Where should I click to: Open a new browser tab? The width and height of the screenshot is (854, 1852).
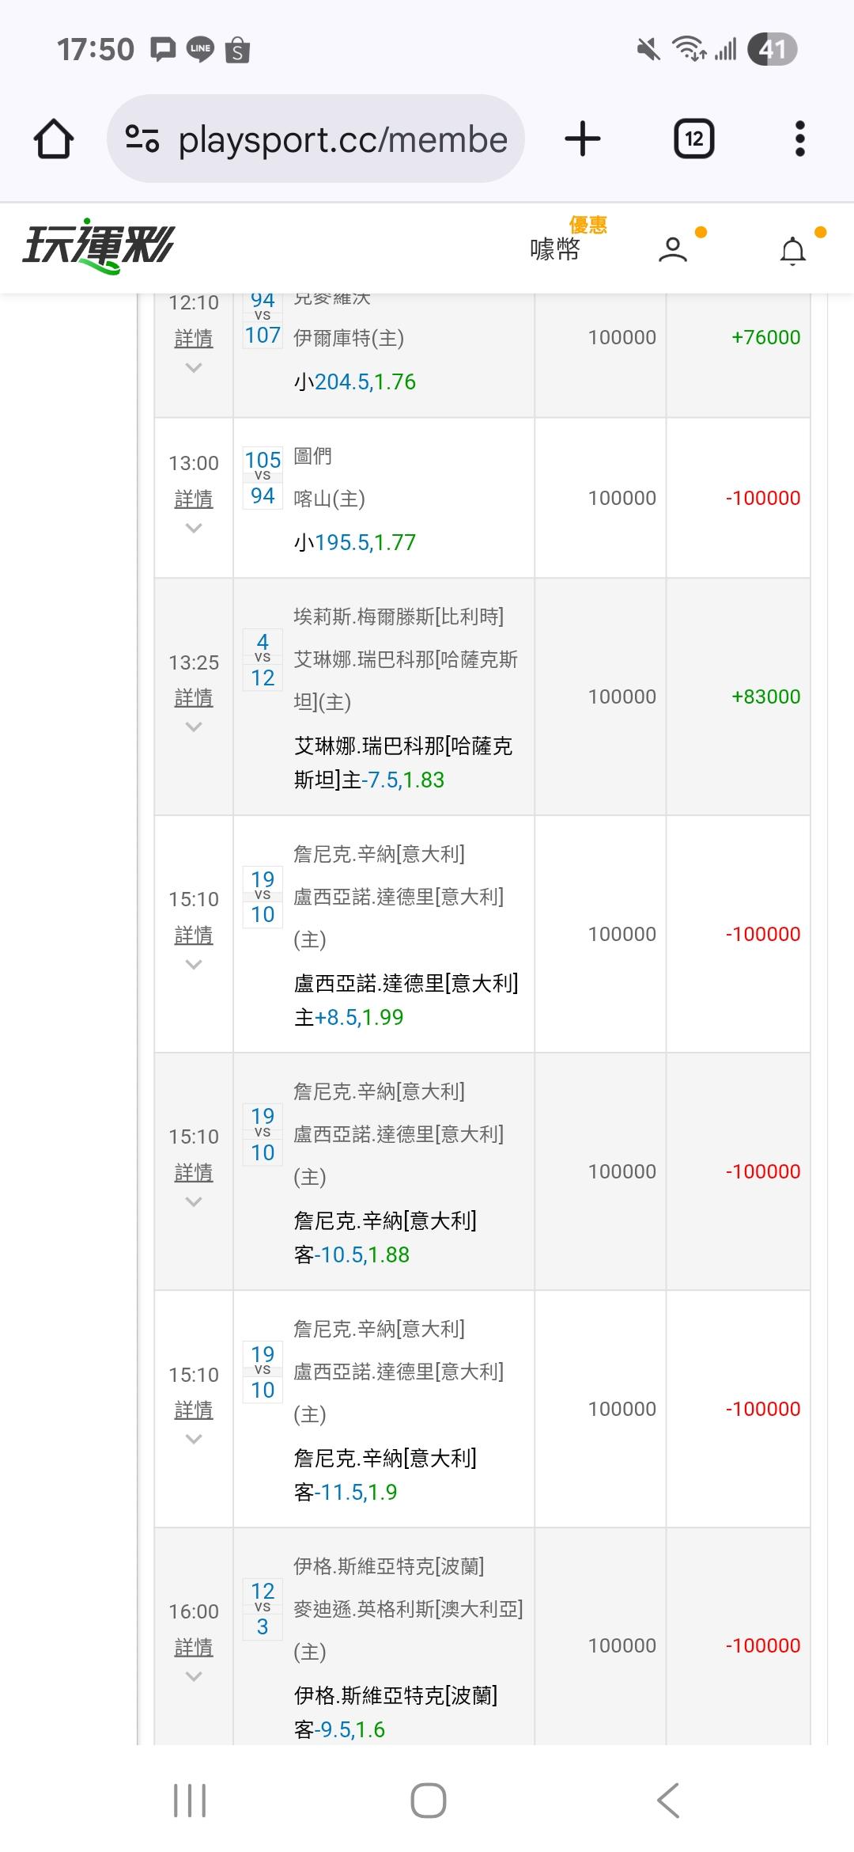(x=583, y=139)
